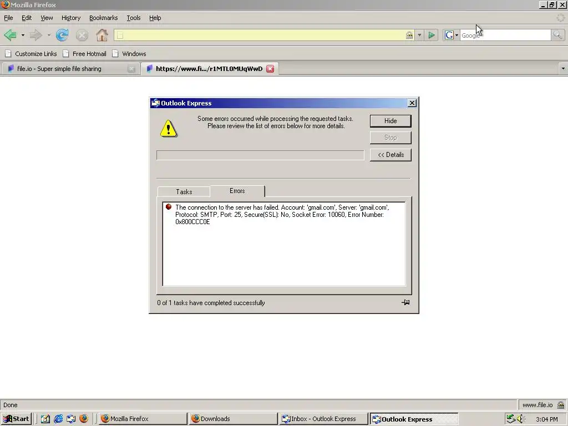Click the magnifier search icon
The height and width of the screenshot is (426, 568).
pos(557,35)
